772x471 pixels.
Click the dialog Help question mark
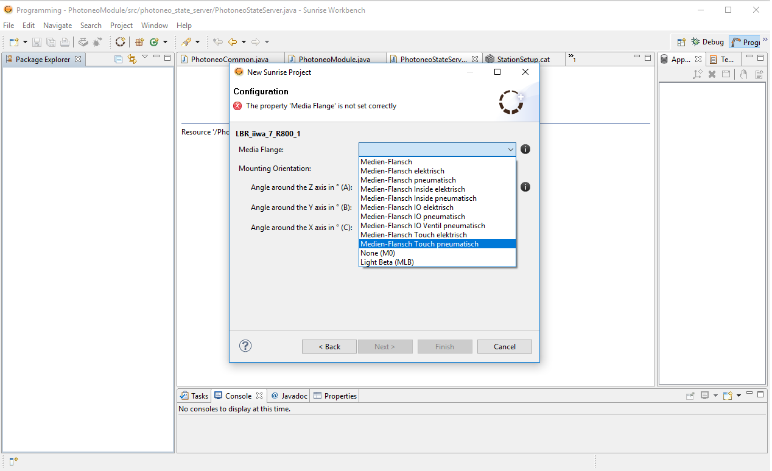coord(245,346)
